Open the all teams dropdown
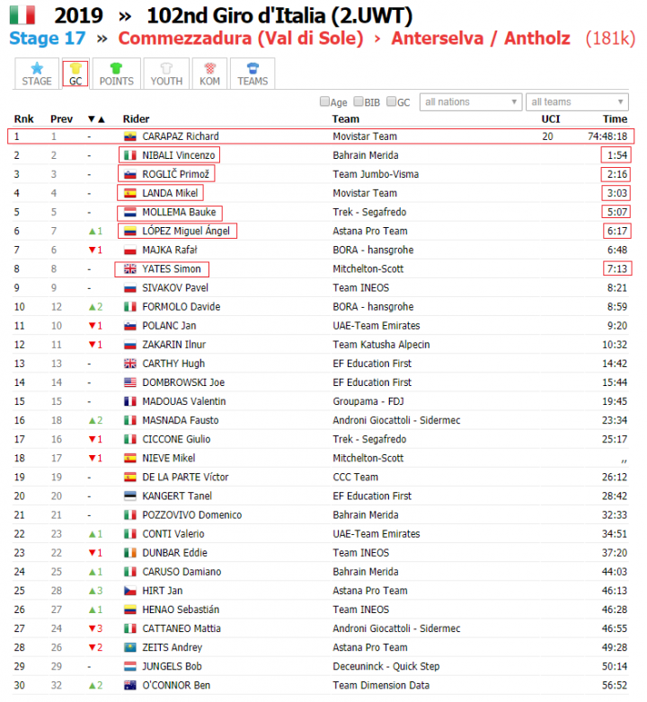 pyautogui.click(x=577, y=102)
